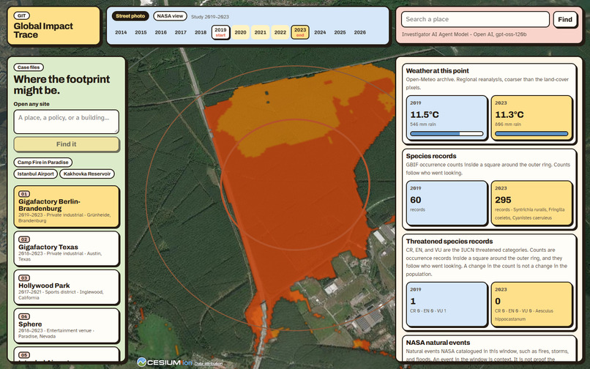Select year 2022 on the timeline
Screen dimensions: 590x369
click(280, 32)
